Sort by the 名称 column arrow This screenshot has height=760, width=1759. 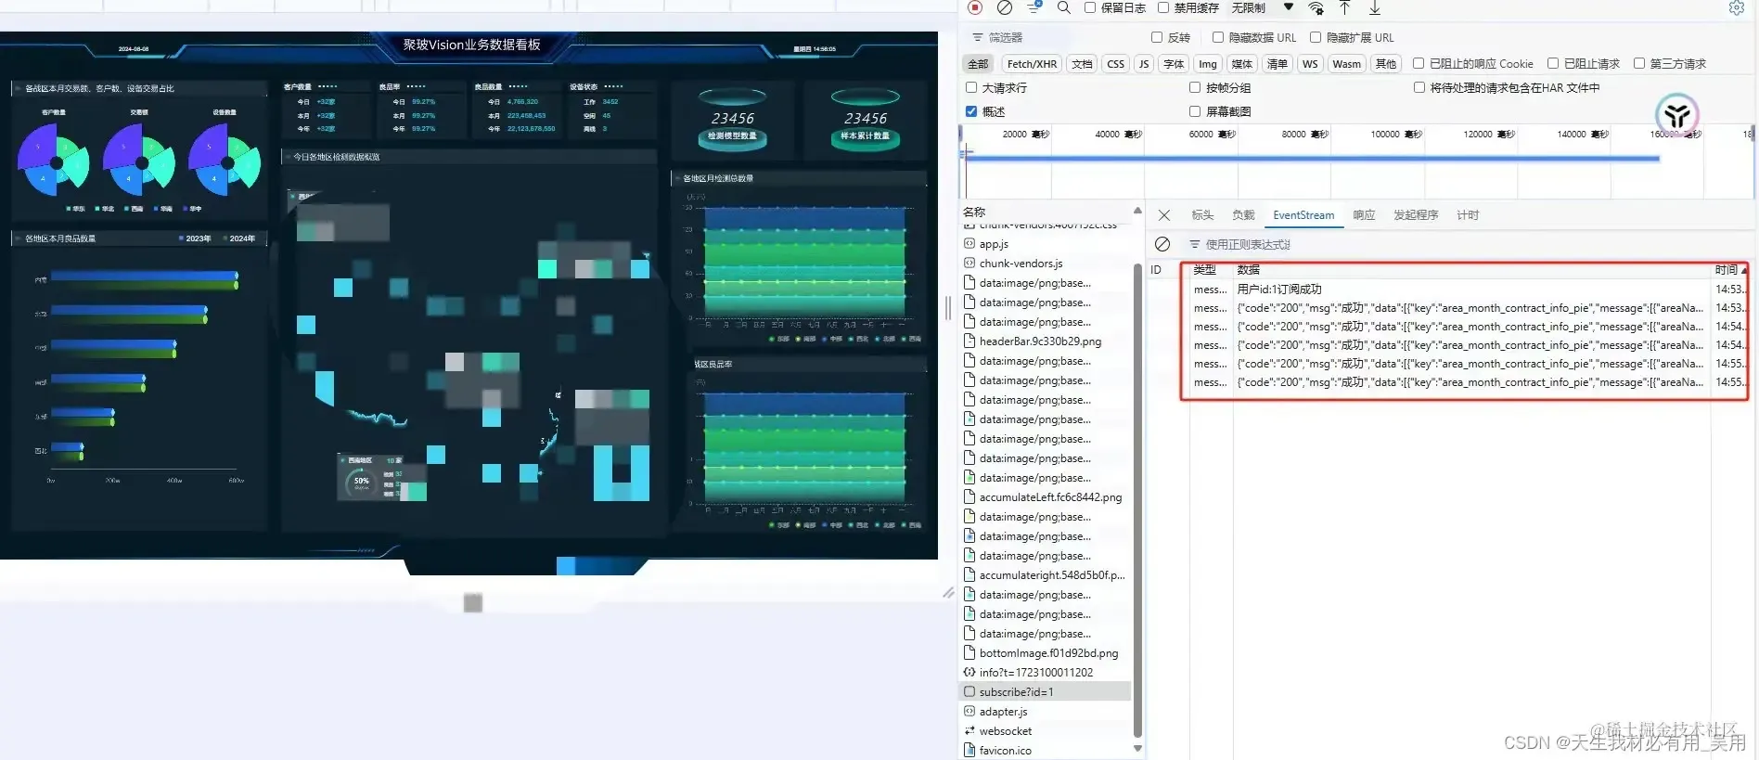click(1137, 211)
